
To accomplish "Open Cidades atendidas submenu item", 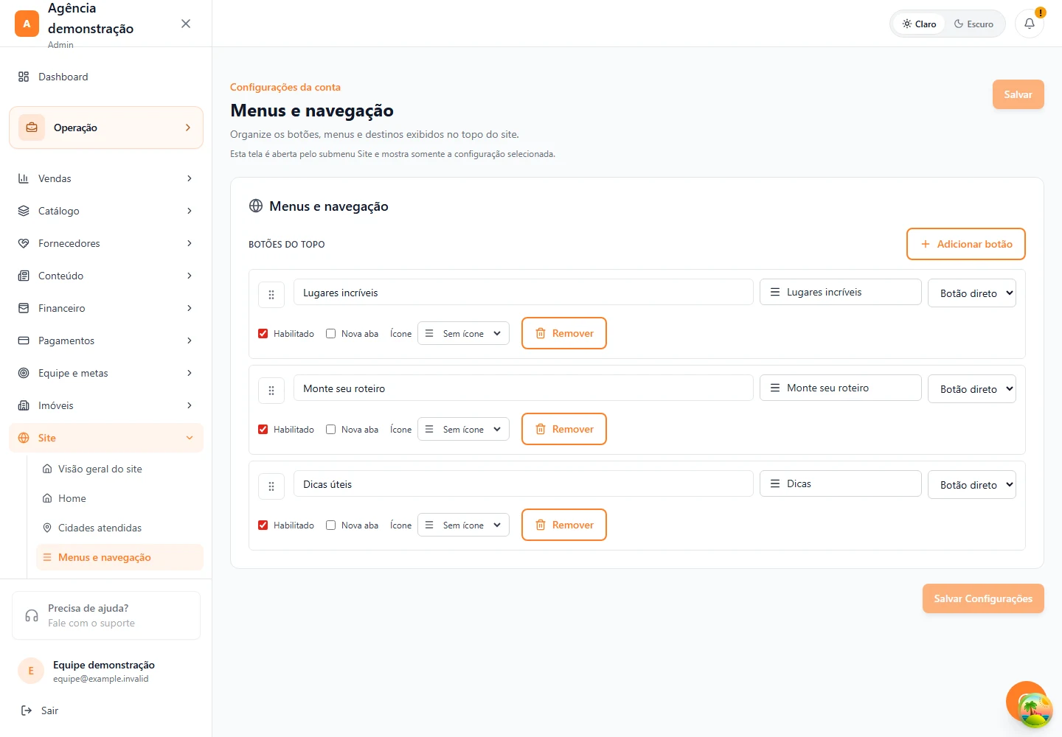I will [119, 528].
